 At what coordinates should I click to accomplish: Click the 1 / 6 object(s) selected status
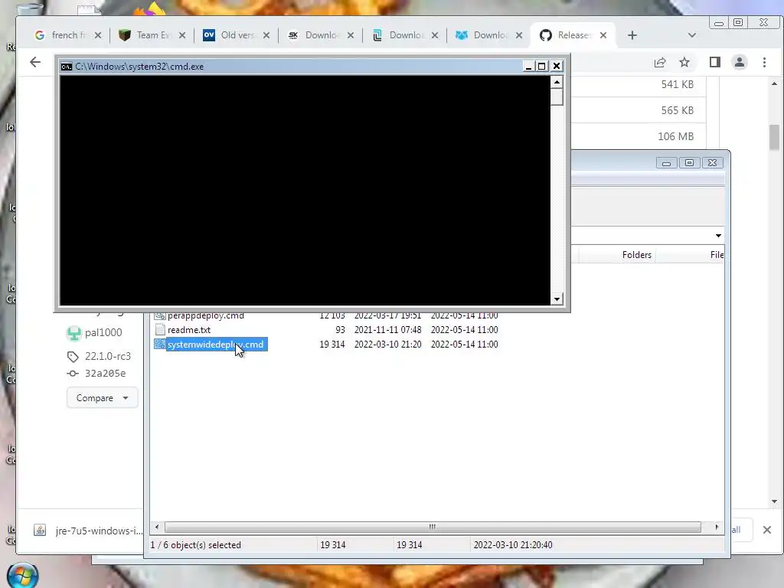[x=195, y=545]
